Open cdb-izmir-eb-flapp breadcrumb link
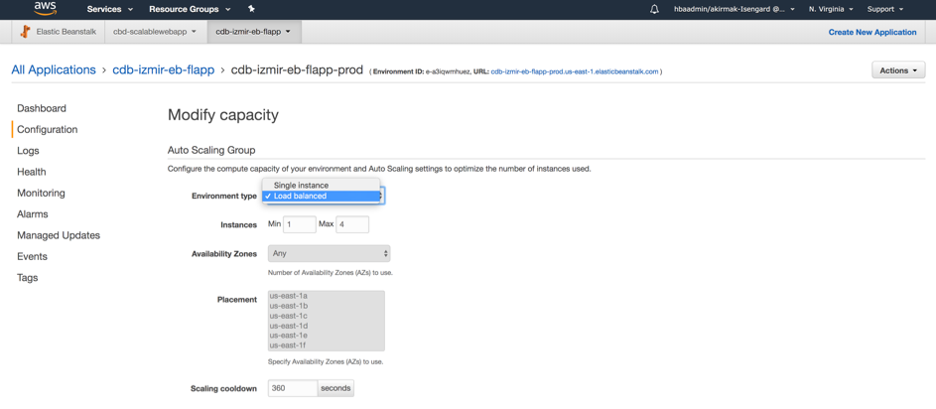The height and width of the screenshot is (409, 936). (164, 69)
